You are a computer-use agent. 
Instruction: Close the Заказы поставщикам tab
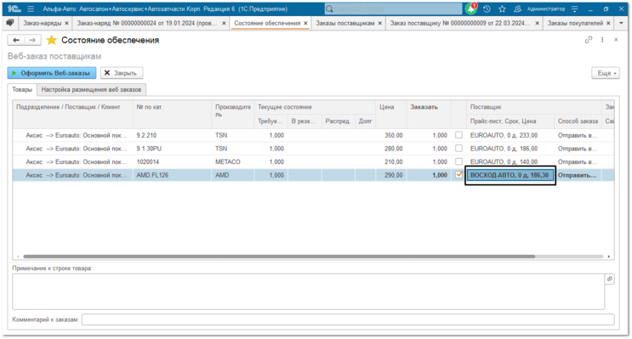pyautogui.click(x=379, y=23)
